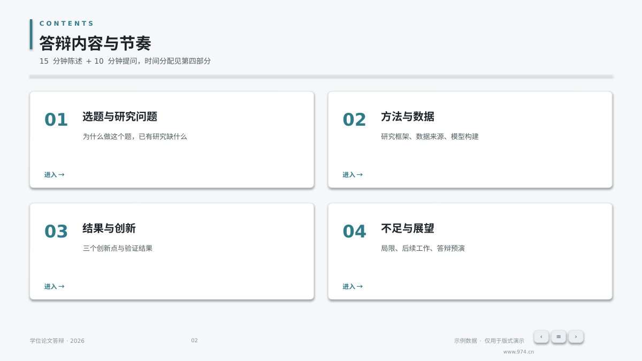The width and height of the screenshot is (642, 361).
Task: Follow the 进入 link in card 02
Action: (x=353, y=175)
